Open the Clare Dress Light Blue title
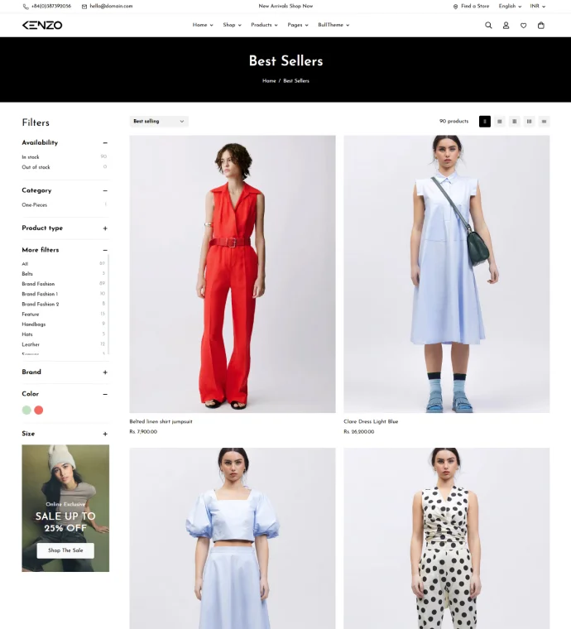 (x=371, y=421)
